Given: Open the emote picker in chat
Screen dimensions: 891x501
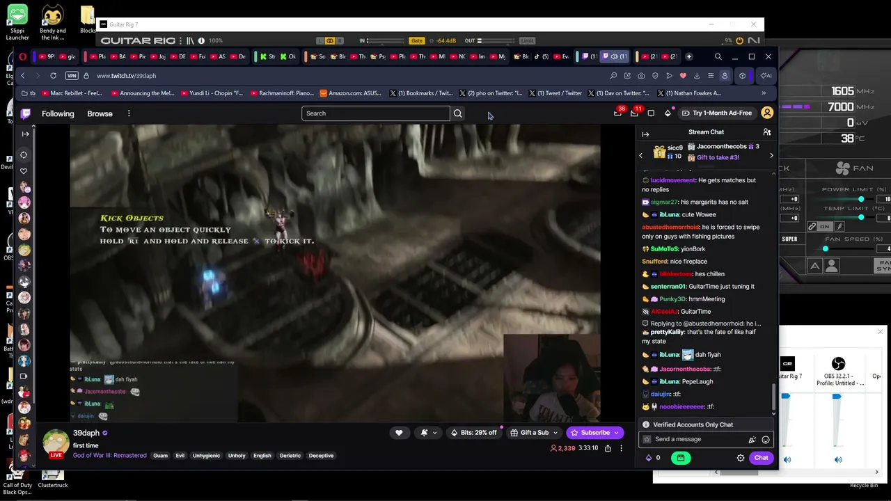Looking at the screenshot, I should click(x=766, y=440).
